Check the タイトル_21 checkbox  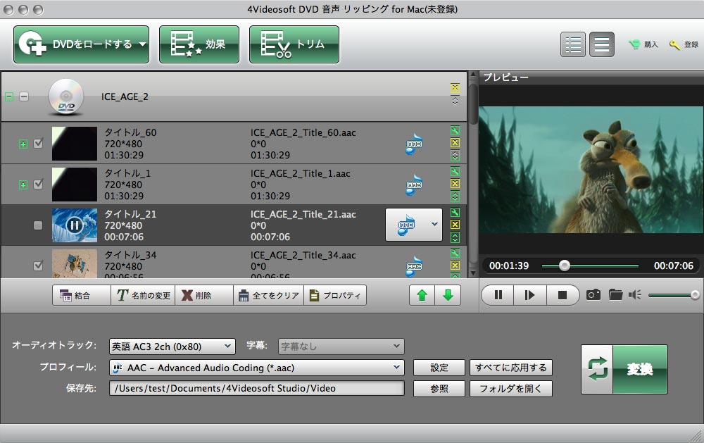pos(38,225)
